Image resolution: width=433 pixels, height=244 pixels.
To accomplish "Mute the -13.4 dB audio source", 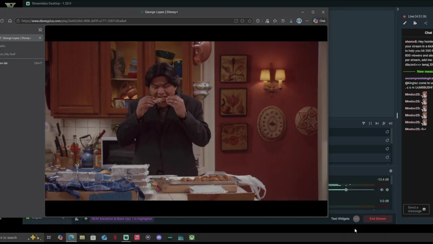I will (382, 190).
